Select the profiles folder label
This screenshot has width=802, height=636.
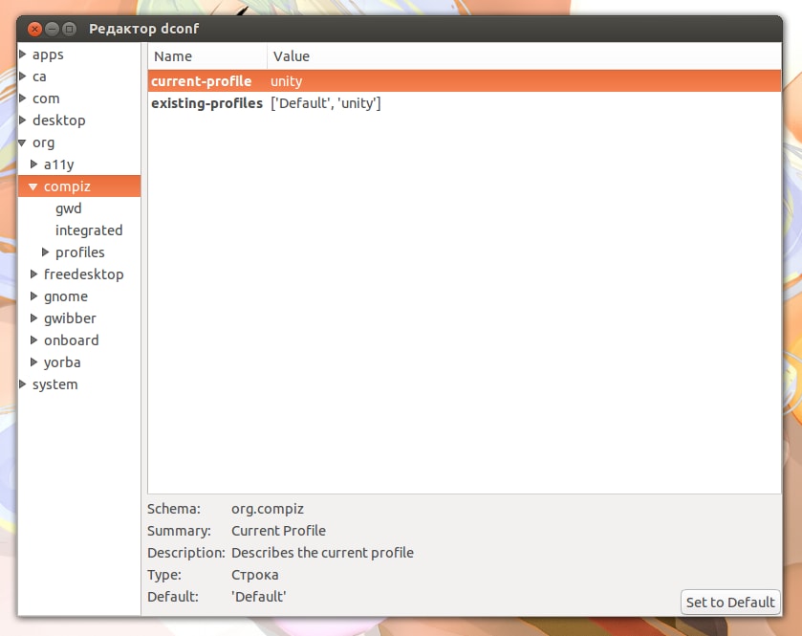tap(79, 252)
